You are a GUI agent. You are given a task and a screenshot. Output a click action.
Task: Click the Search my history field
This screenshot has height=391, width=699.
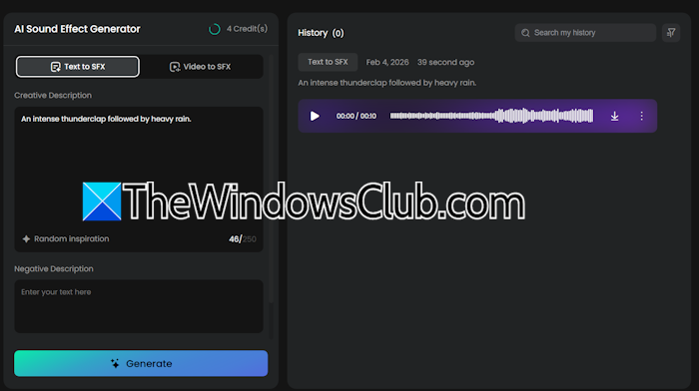point(585,33)
